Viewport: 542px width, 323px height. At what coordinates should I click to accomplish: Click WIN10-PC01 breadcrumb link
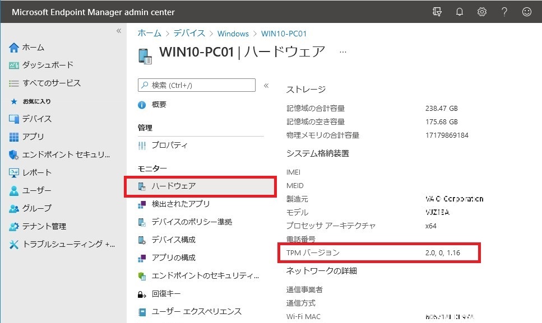pos(284,34)
